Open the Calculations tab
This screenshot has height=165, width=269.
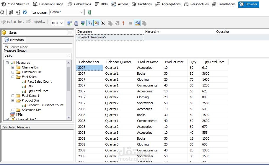[79, 4]
